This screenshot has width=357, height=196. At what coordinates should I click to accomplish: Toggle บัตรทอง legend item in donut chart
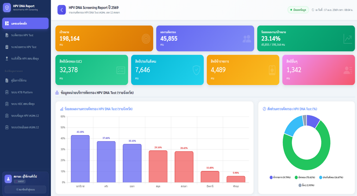point(310,177)
